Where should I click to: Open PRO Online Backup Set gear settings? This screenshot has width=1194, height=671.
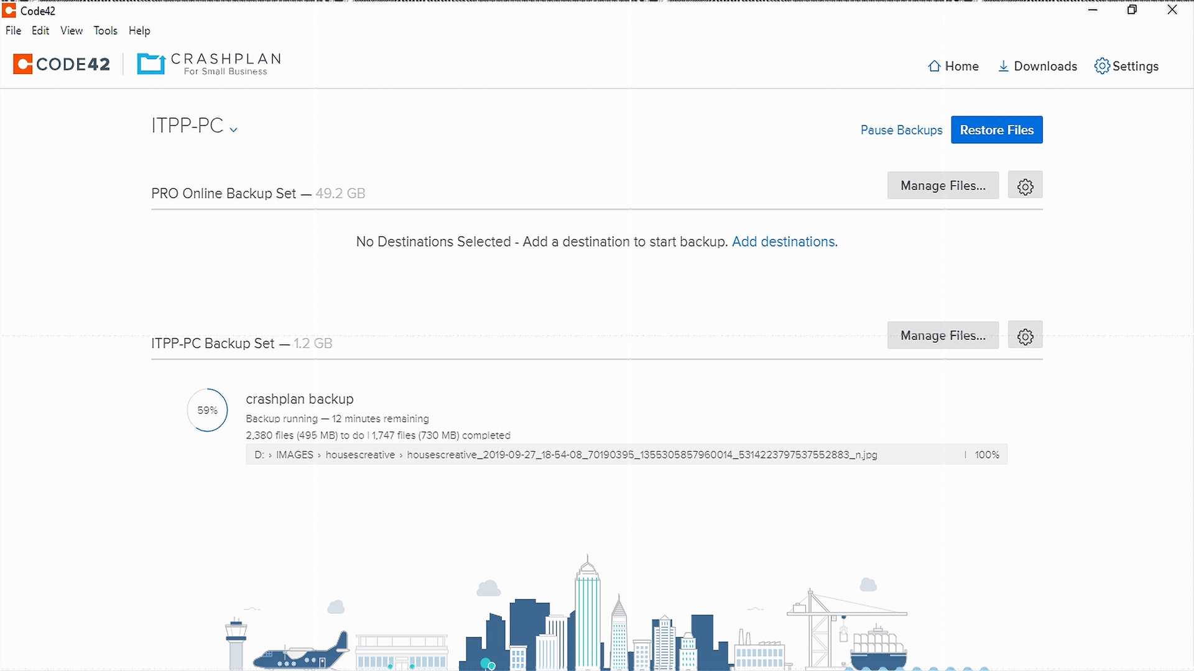1025,186
